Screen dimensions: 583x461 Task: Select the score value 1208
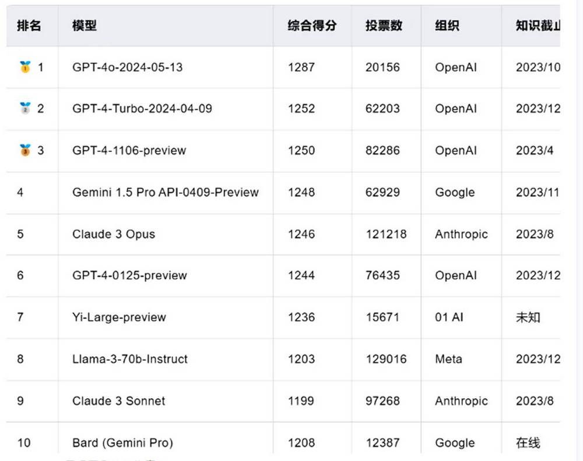pyautogui.click(x=301, y=443)
